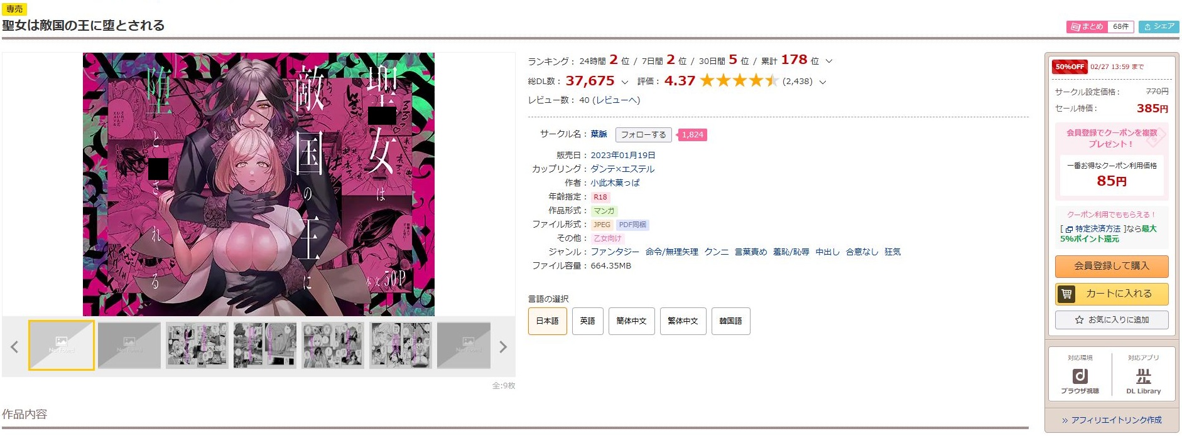Show previous thumbnails with the left arrow
The image size is (1182, 436).
(x=14, y=347)
